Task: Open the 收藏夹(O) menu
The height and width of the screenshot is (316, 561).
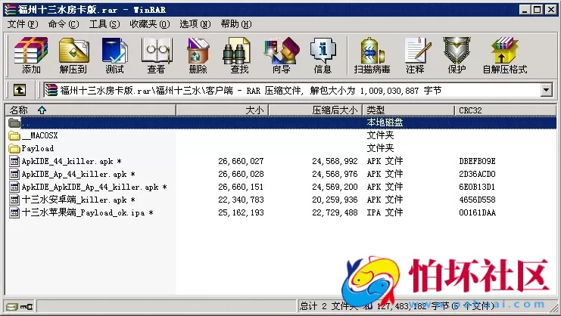Action: coord(150,24)
